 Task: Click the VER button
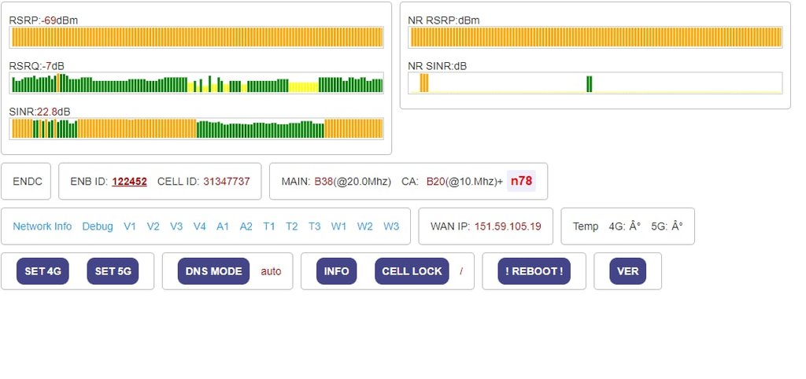627,271
